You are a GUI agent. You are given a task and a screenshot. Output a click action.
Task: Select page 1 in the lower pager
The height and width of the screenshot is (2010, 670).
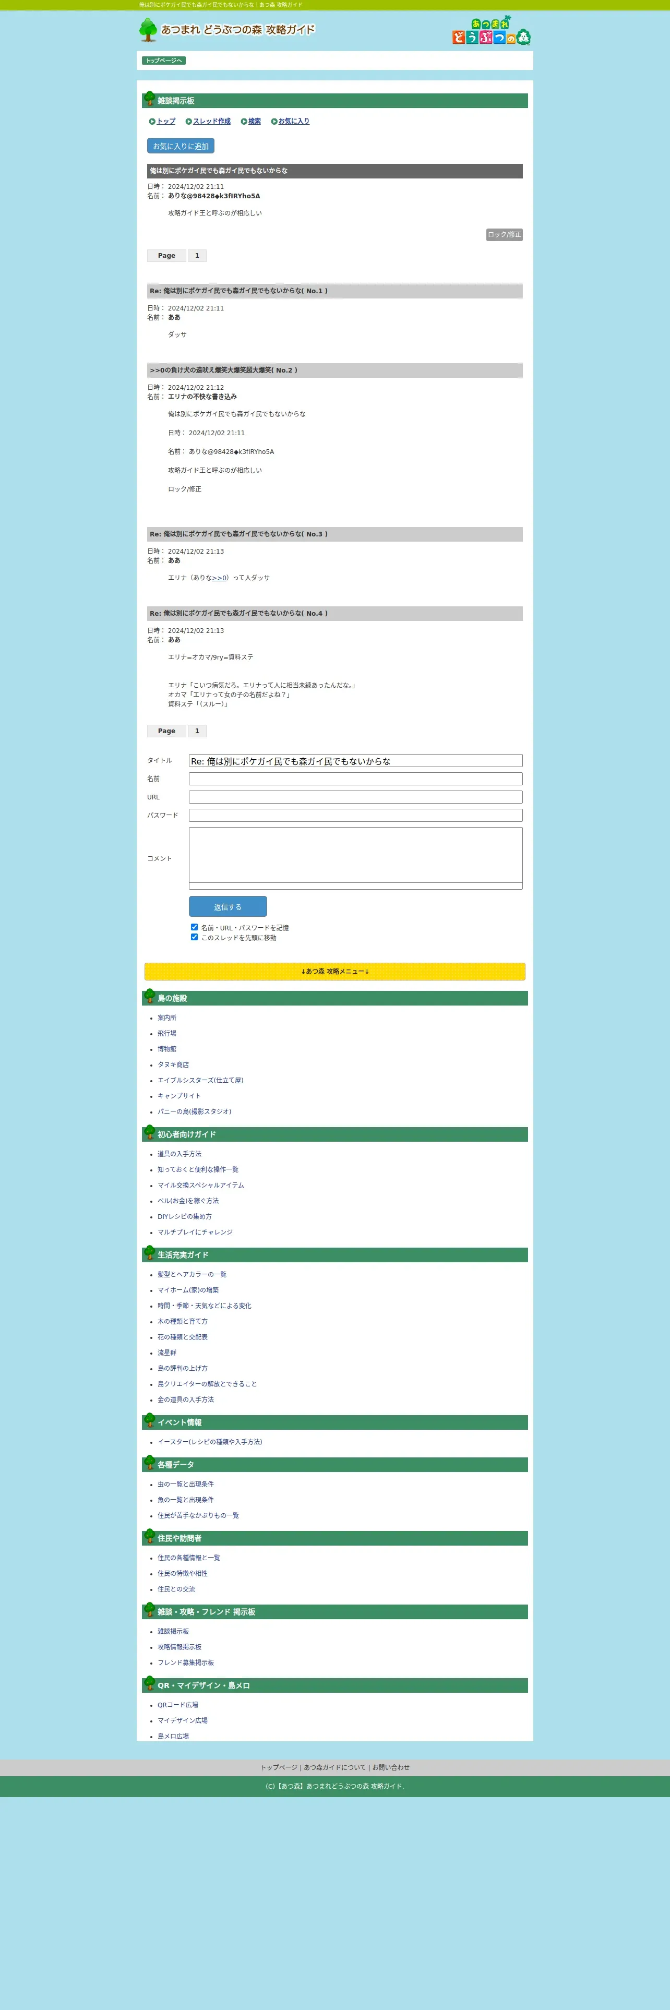[x=197, y=731]
